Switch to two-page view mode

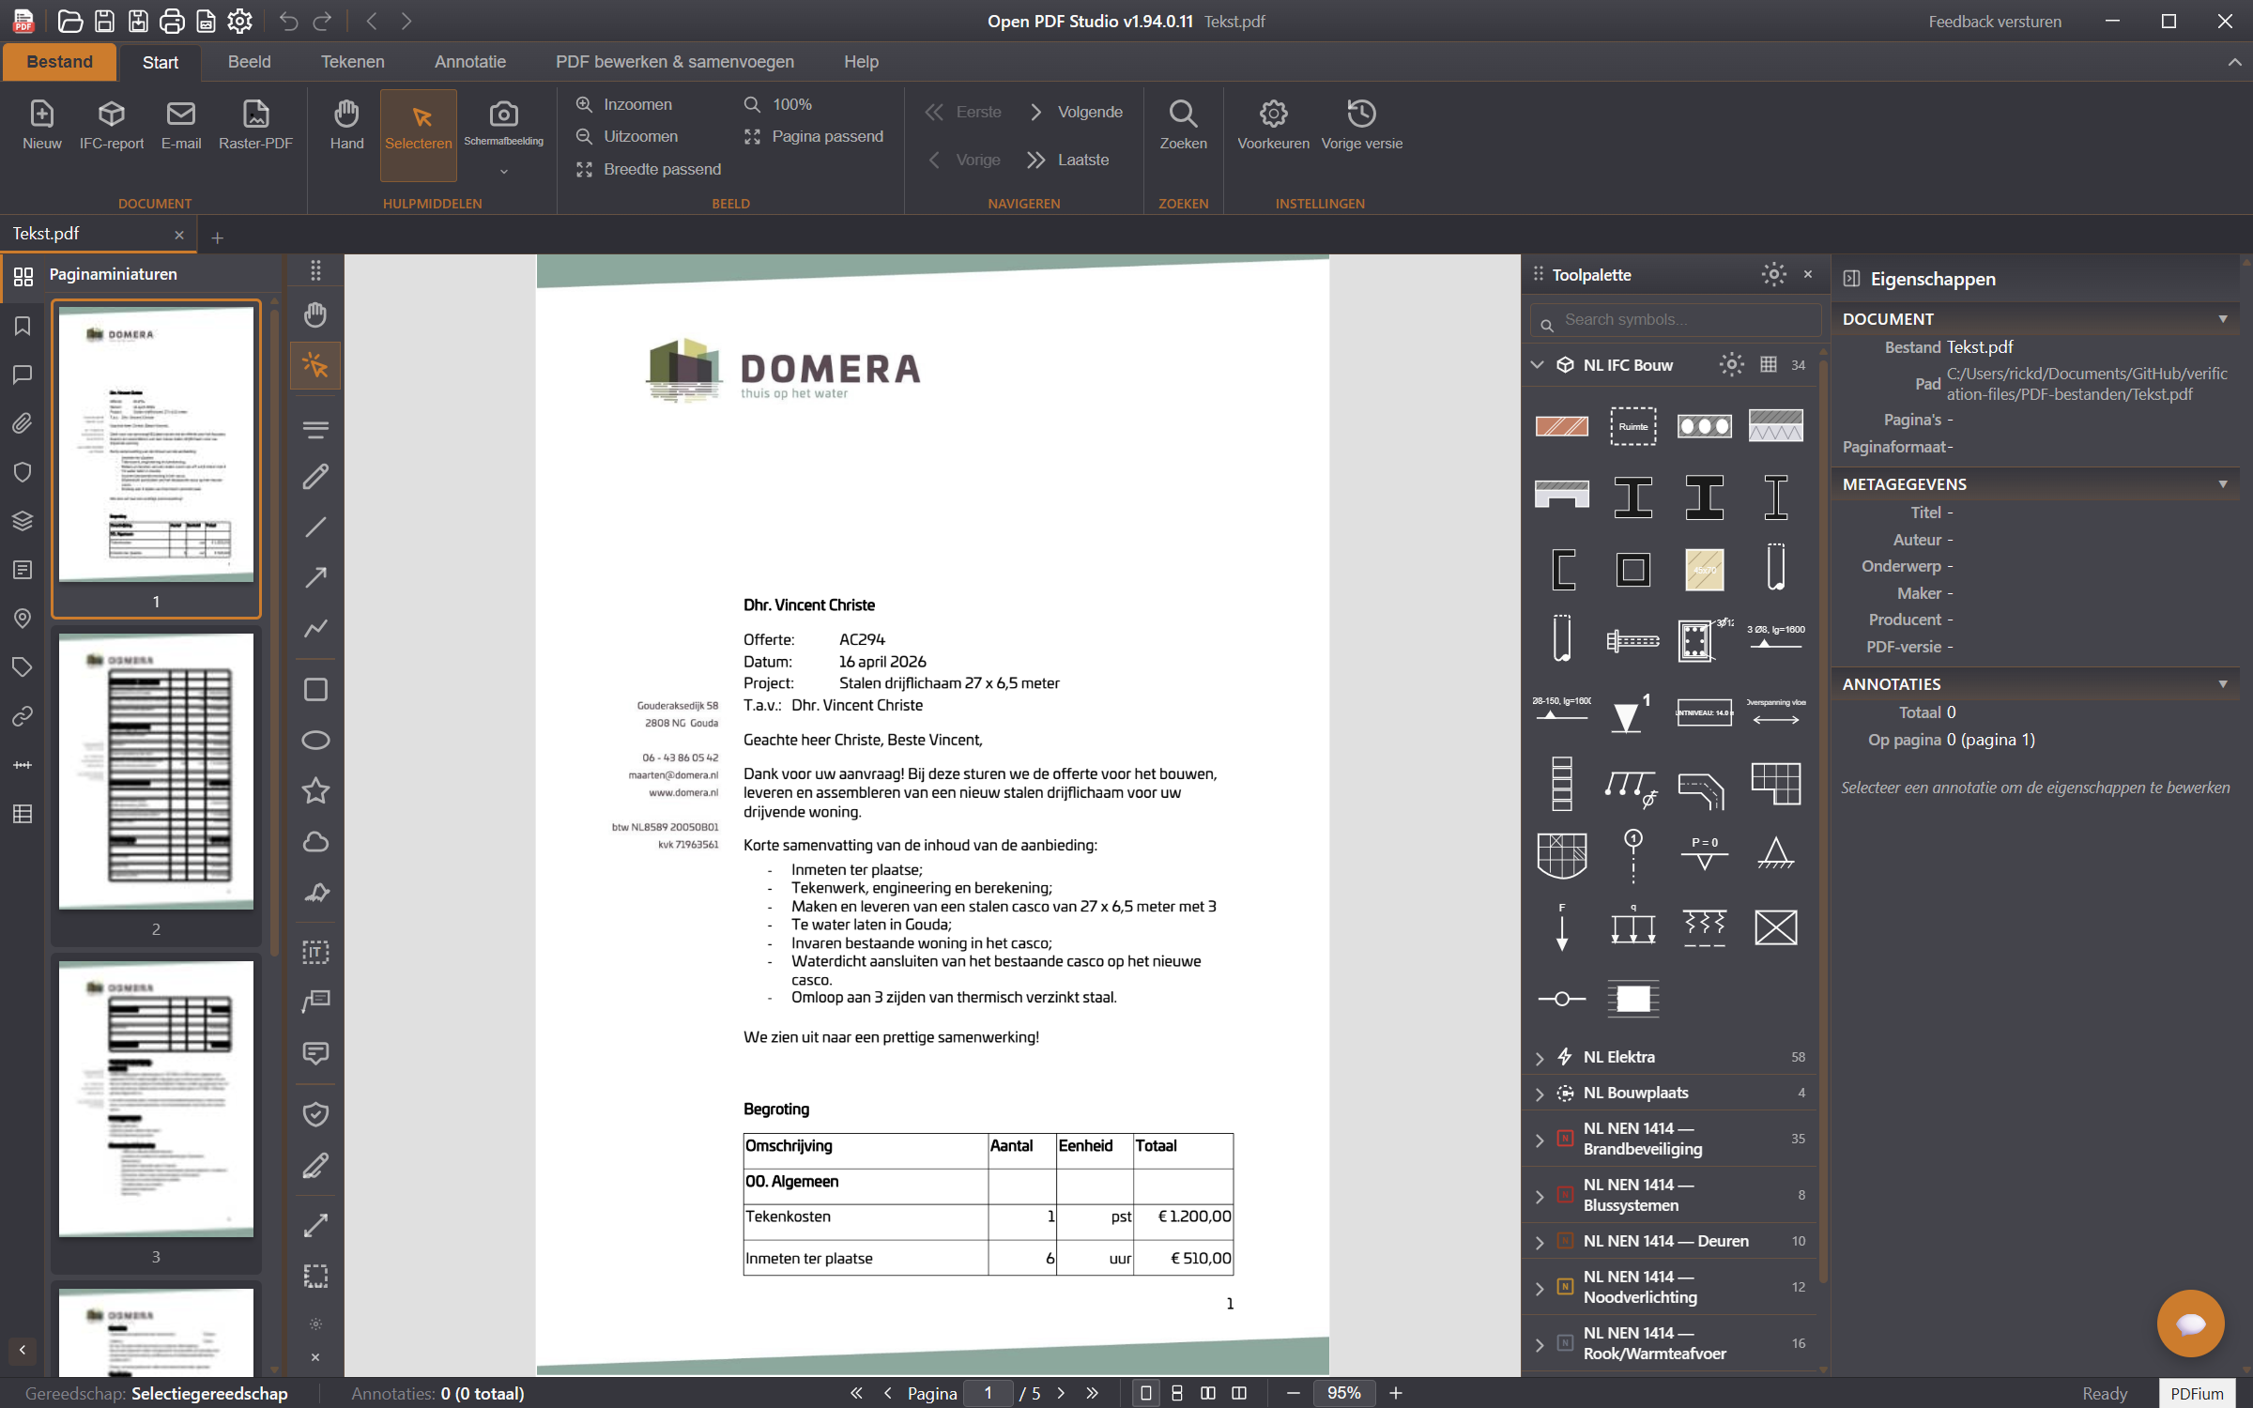pyautogui.click(x=1208, y=1393)
